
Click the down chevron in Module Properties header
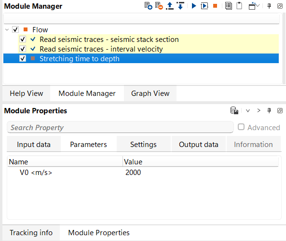point(248,111)
